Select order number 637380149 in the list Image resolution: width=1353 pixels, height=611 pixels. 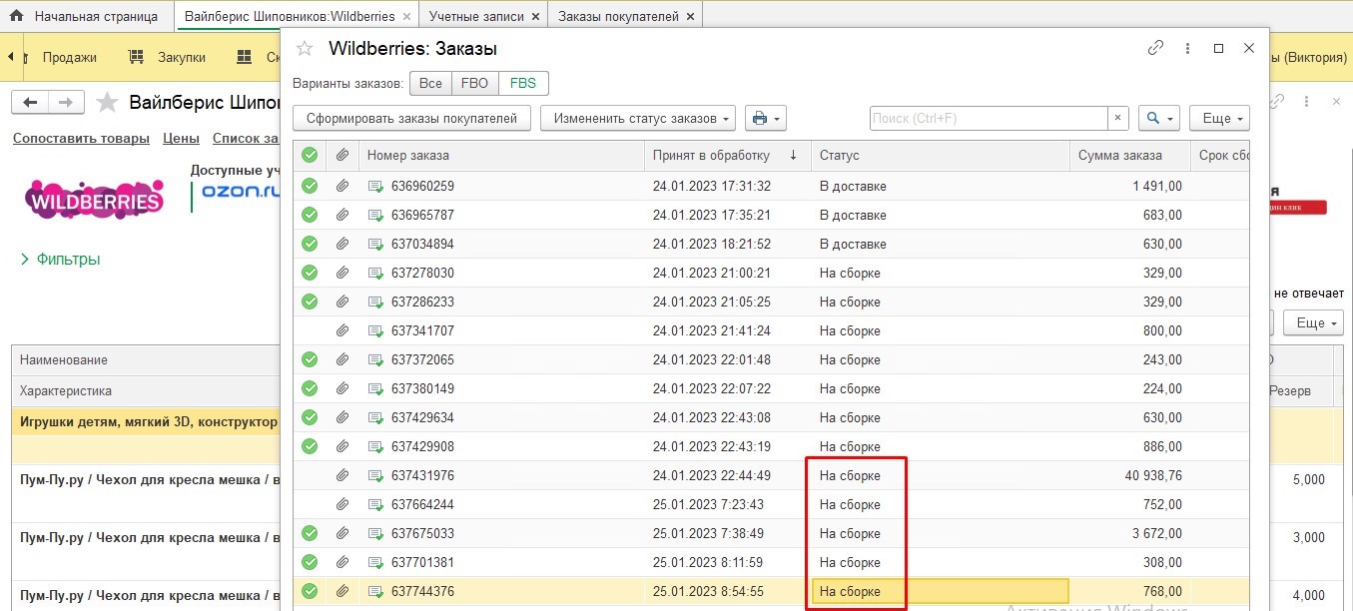[422, 388]
